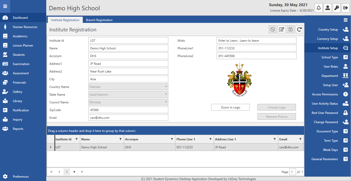
Task: Click the refresh icon in form toolbar
Action: pos(299,30)
